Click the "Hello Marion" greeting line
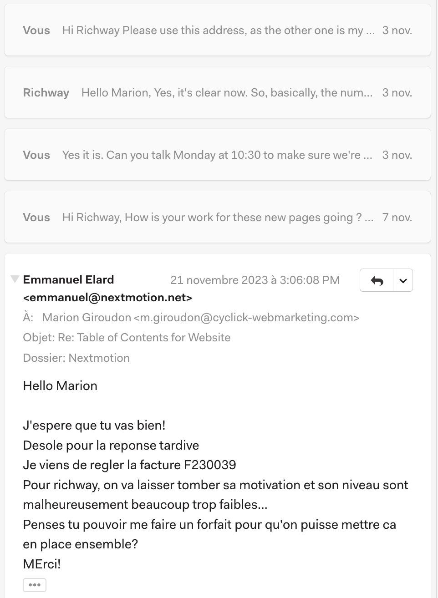This screenshot has width=438, height=598. (x=60, y=386)
